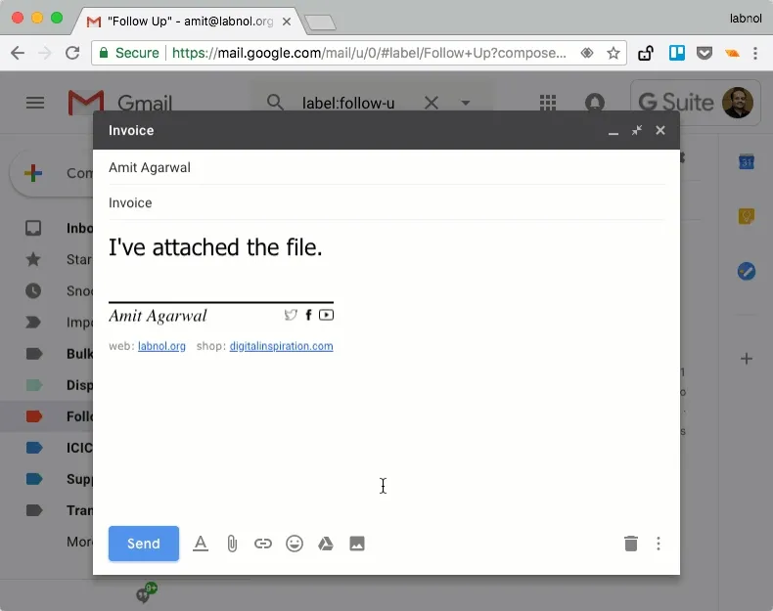773x611 pixels.
Task: Close the Invoice compose window
Action: [660, 130]
